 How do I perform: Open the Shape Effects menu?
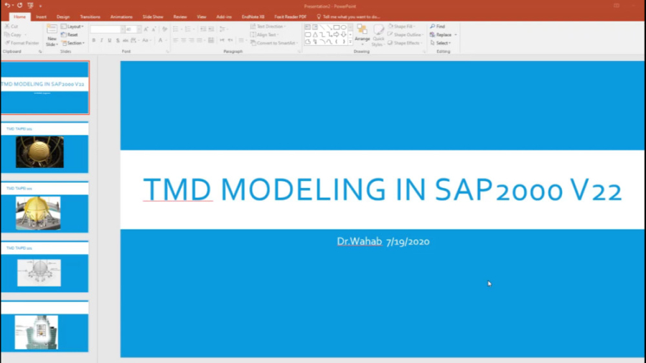click(405, 43)
